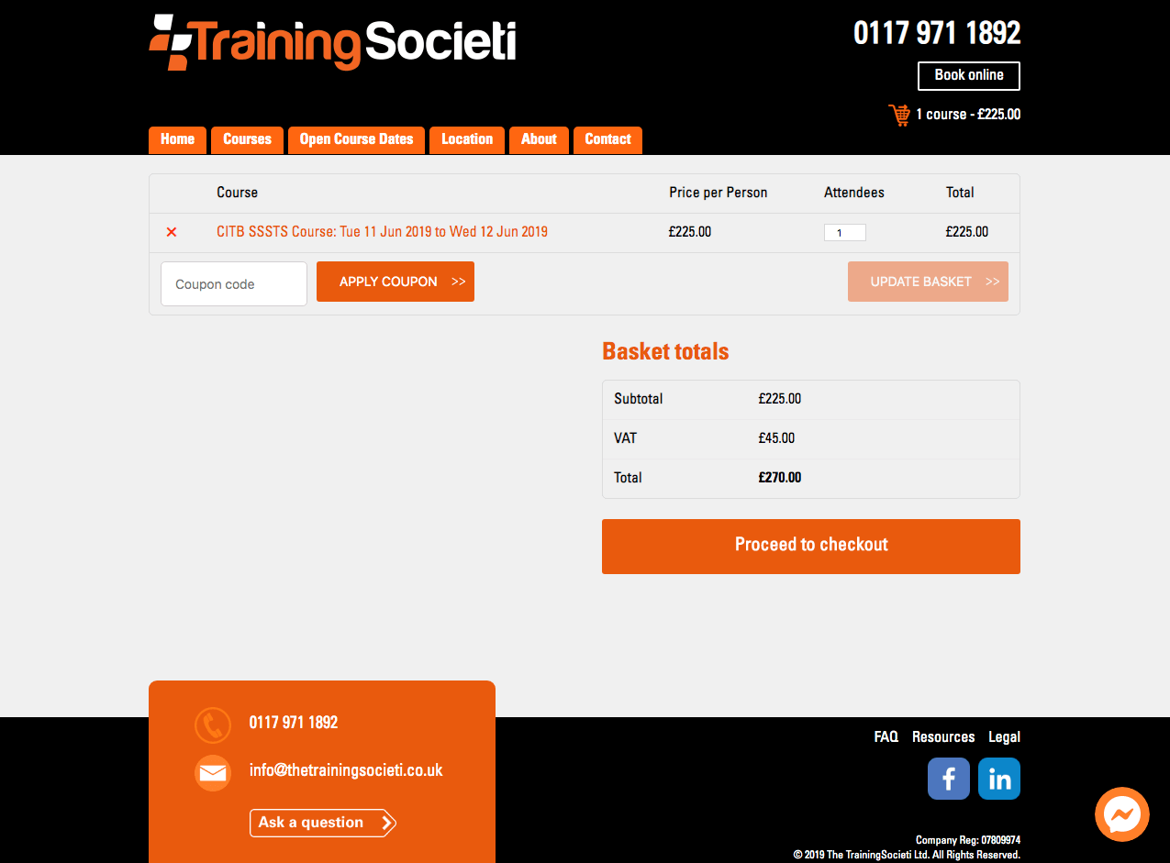Click the Attendees quantity field
Image resolution: width=1170 pixels, height=863 pixels.
(845, 233)
